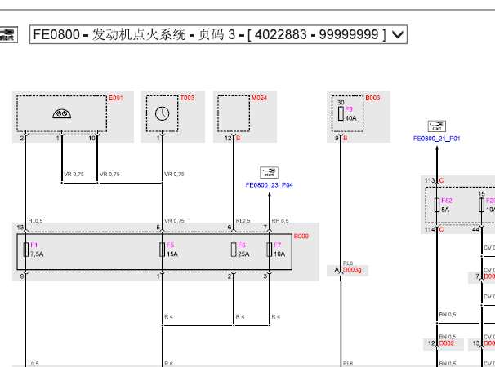Viewport: 495px width, 367px height.
Task: Click the 7,5A rating text
Action: pos(37,254)
